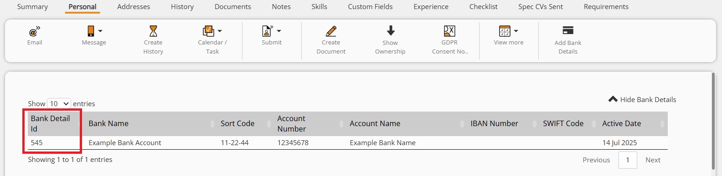The height and width of the screenshot is (176, 722).
Task: Select the Create Document pencil icon
Action: point(331,31)
